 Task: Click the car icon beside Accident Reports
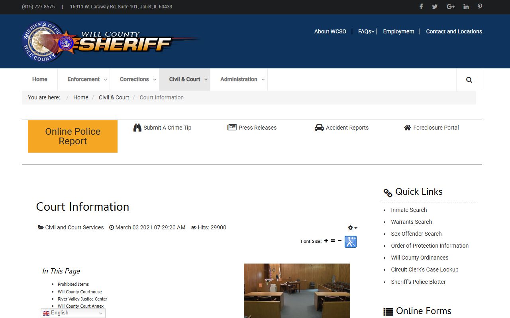coord(319,128)
